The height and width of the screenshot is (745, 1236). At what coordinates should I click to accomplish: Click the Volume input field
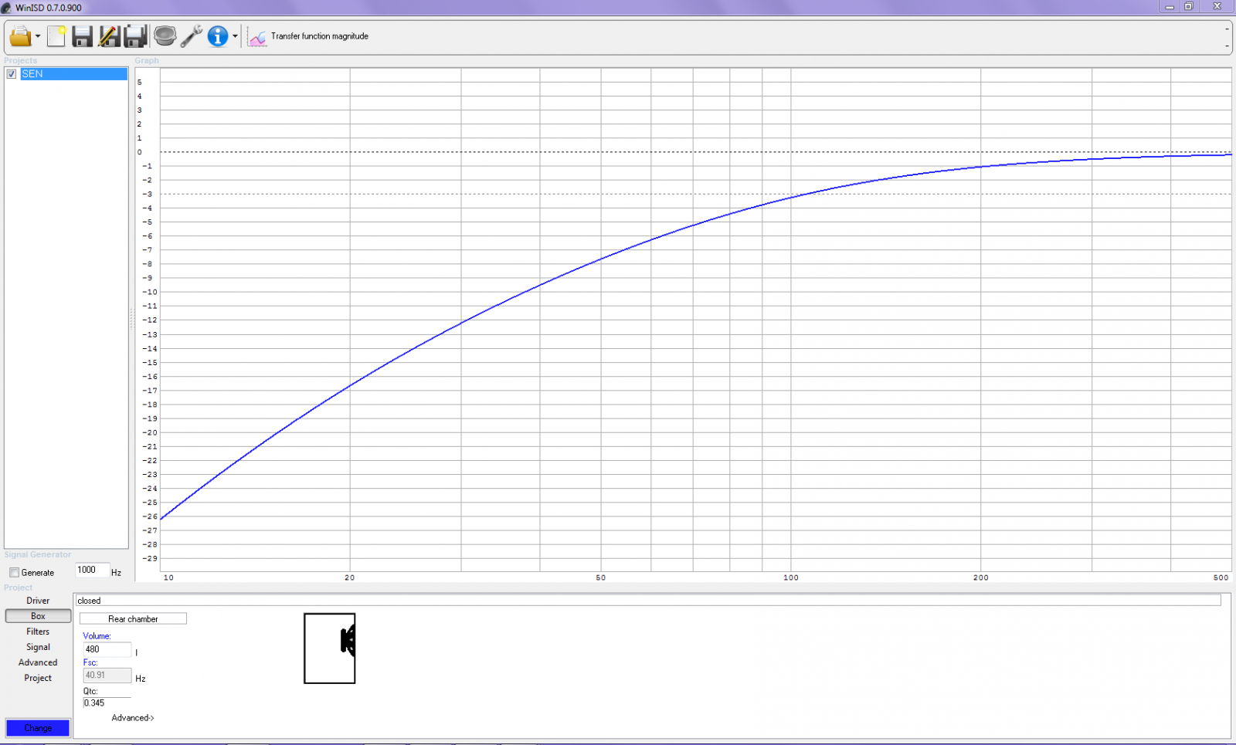coord(107,649)
